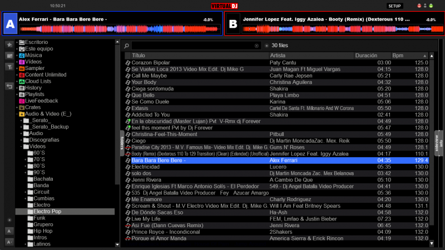Open the SETUP button
Viewport: 445px width, 250px height.
click(394, 6)
